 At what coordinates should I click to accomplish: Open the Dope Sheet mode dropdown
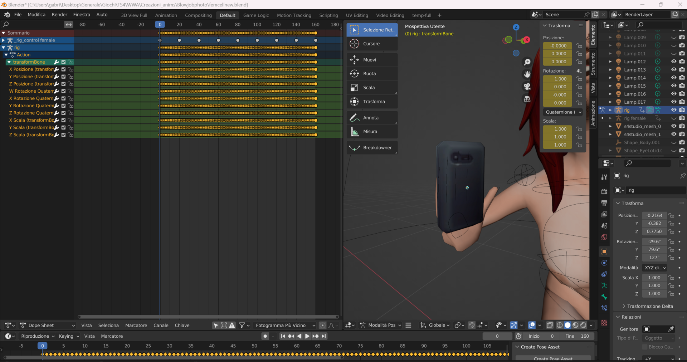click(x=48, y=326)
